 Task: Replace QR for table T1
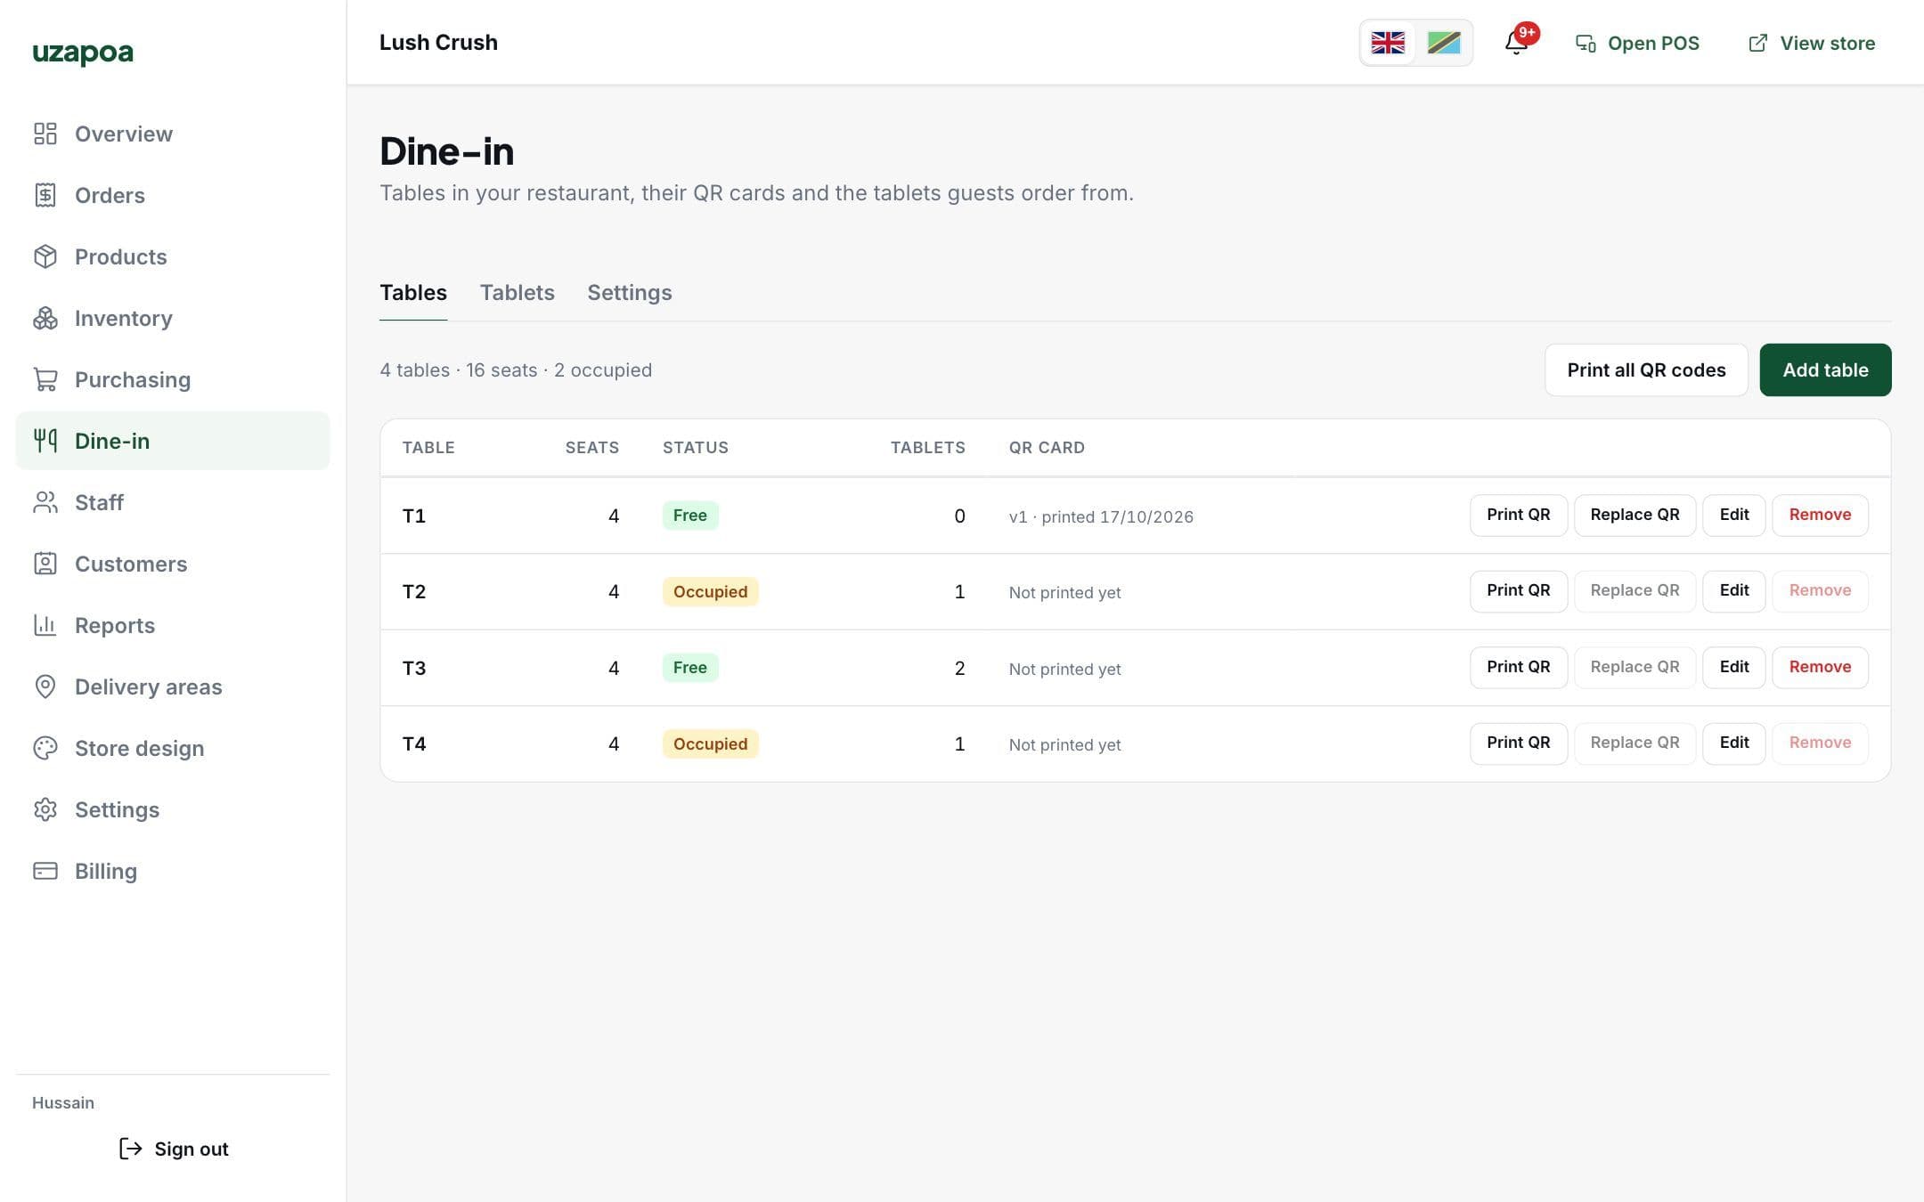click(1635, 515)
